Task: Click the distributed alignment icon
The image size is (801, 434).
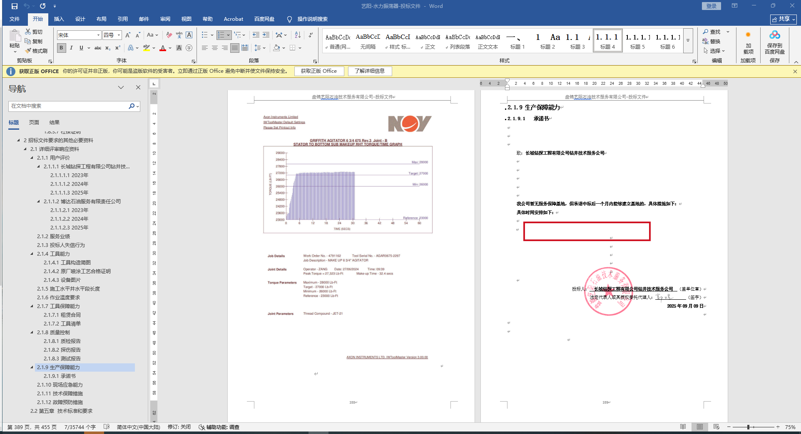Action: 245,48
